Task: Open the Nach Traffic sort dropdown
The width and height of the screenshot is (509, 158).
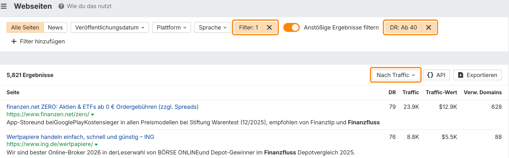Action: pos(396,75)
